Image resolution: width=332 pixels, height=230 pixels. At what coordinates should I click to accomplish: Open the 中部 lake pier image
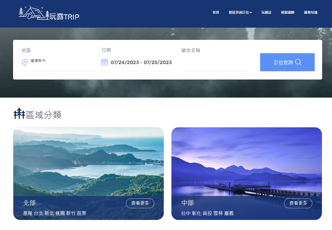(247, 162)
